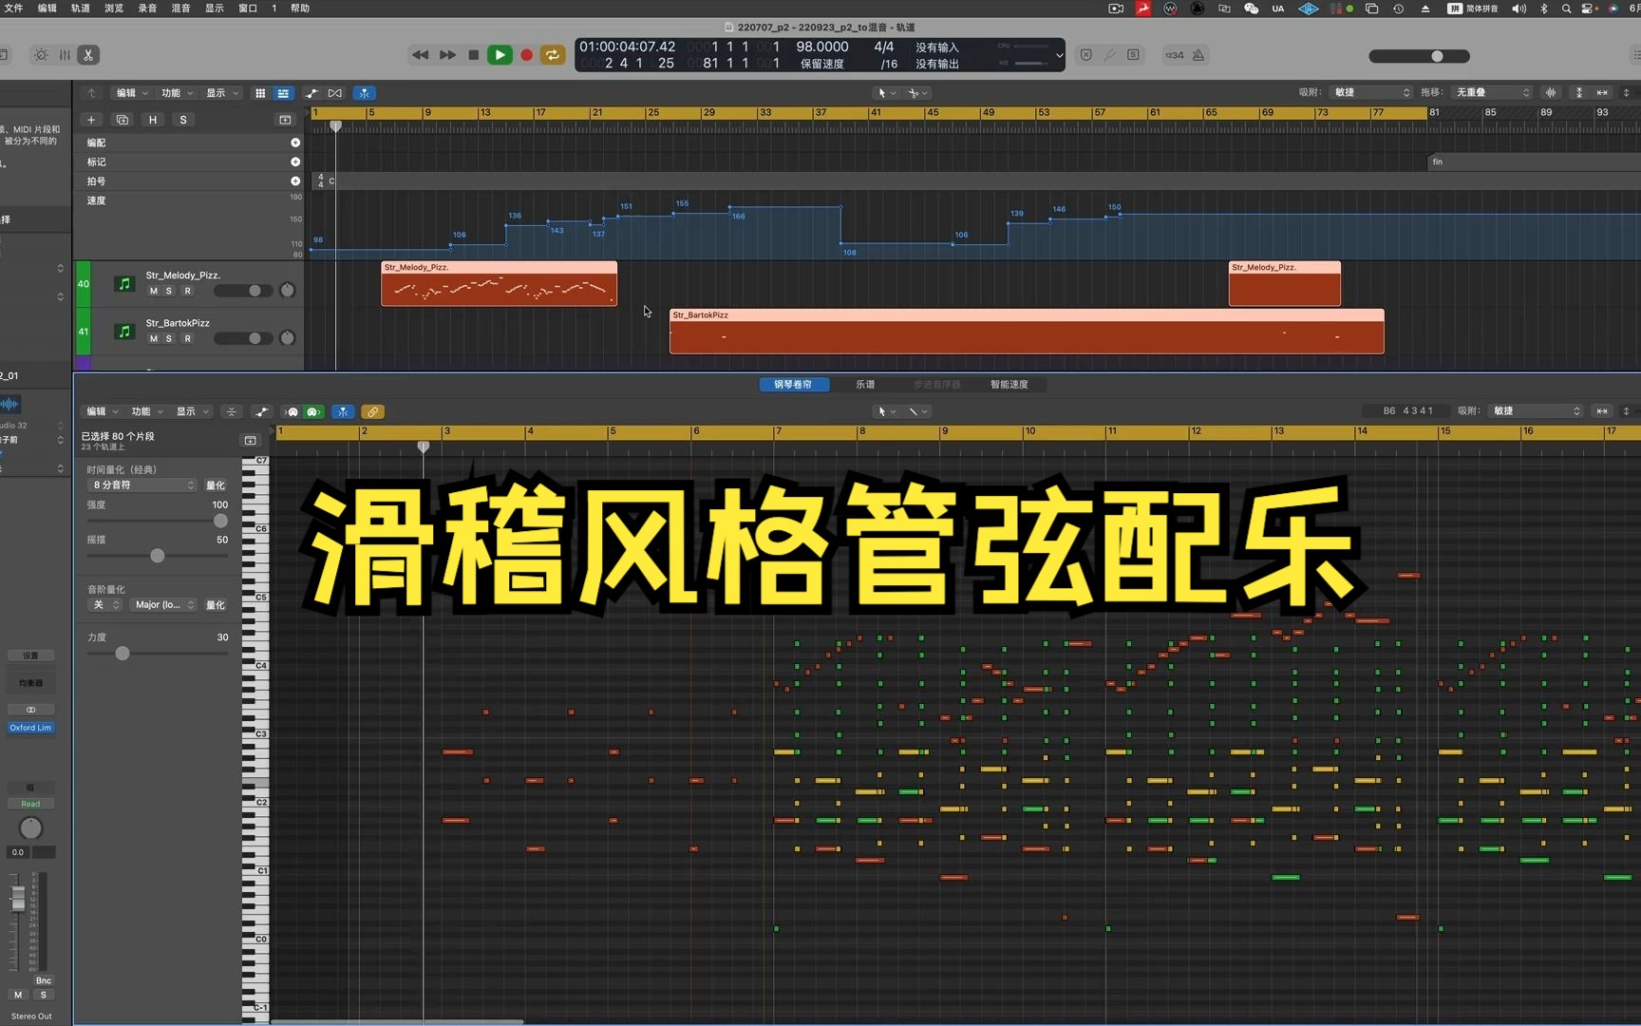Open the 轨道 menu in menu bar
This screenshot has width=1641, height=1026.
click(x=81, y=8)
